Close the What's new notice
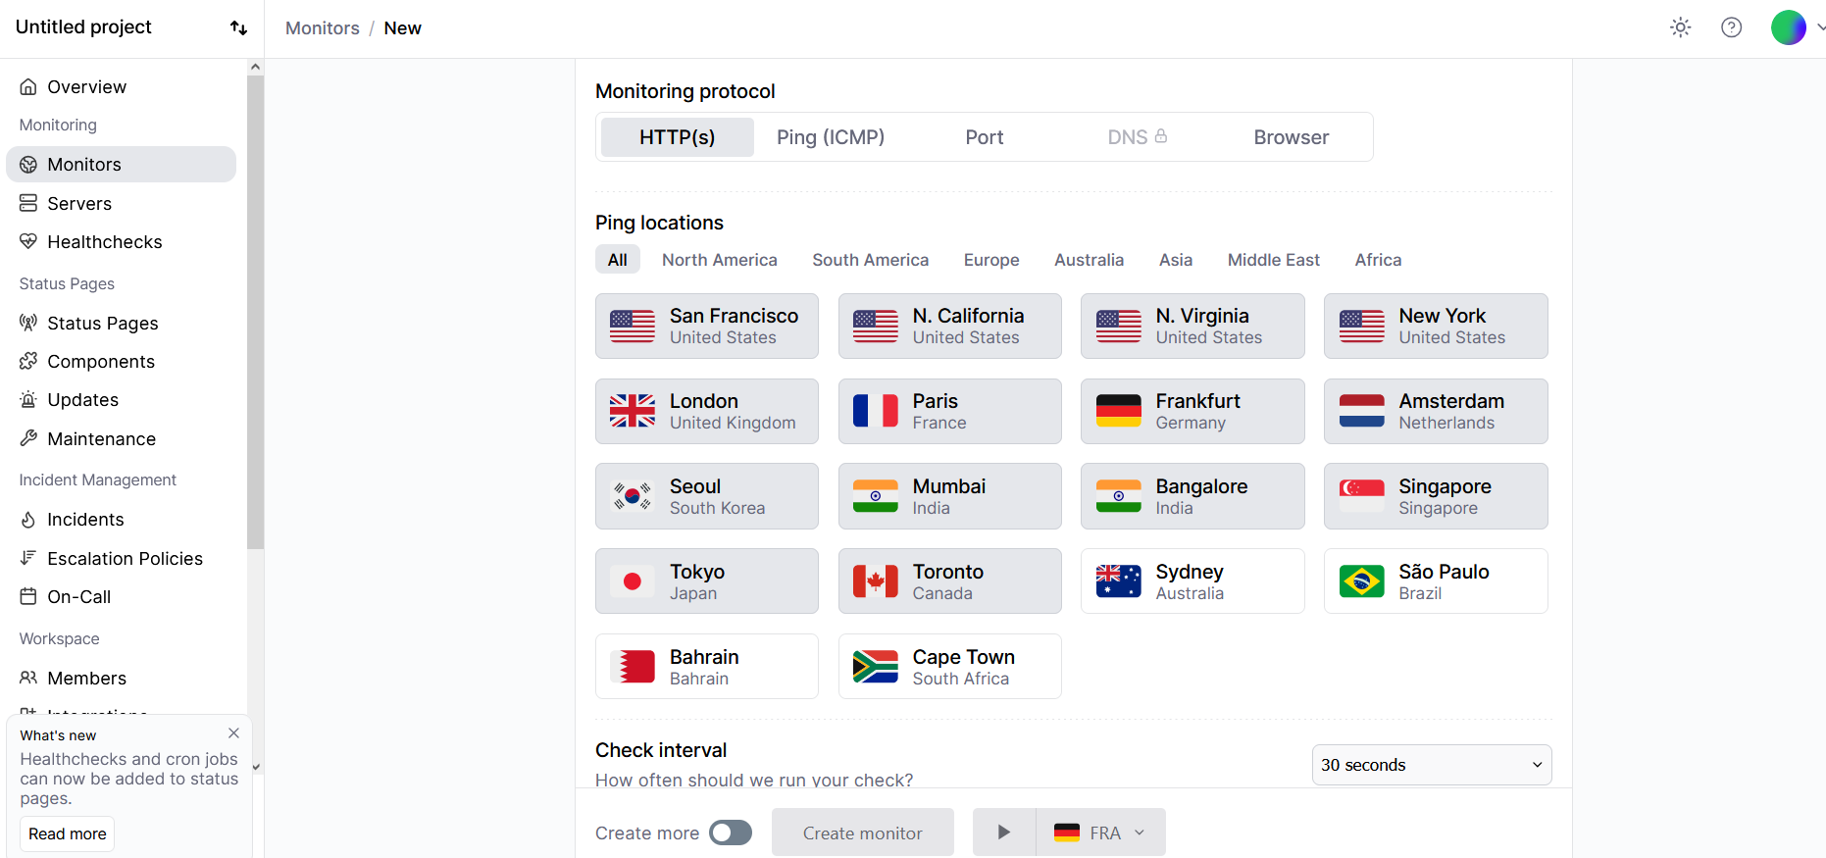 [233, 733]
